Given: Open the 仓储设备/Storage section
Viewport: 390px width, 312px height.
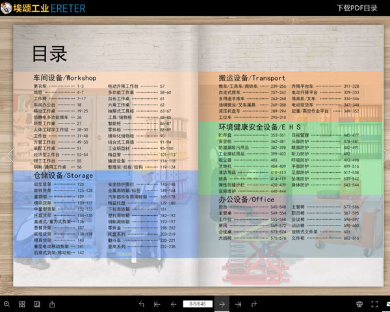Looking at the screenshot, I should 63,175.
